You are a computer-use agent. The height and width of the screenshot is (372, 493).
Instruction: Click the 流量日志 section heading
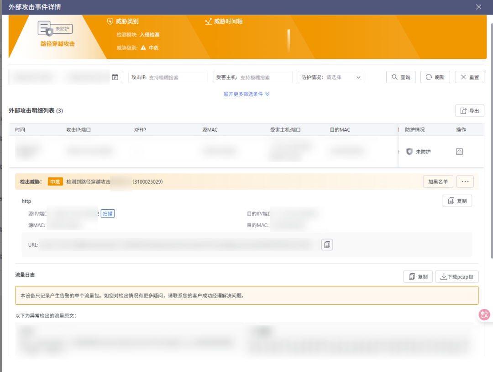[x=25, y=275]
